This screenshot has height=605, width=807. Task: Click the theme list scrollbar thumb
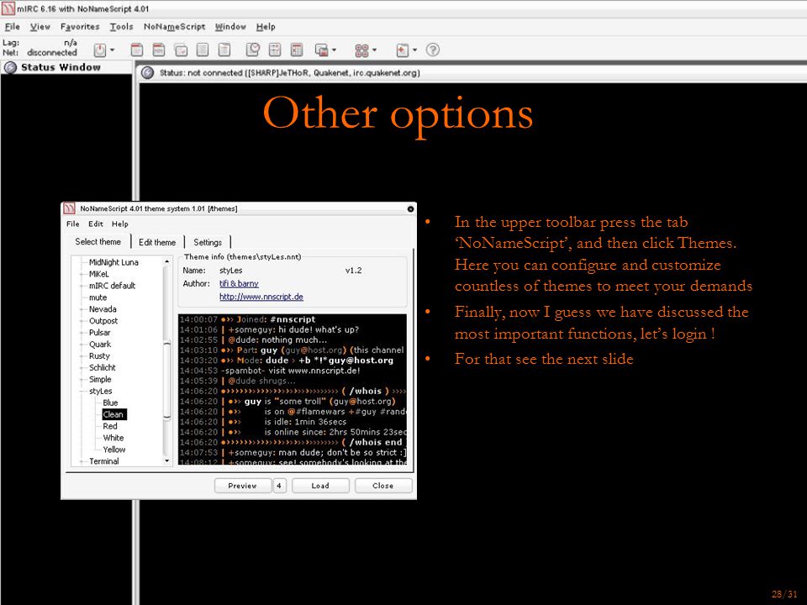pos(166,381)
